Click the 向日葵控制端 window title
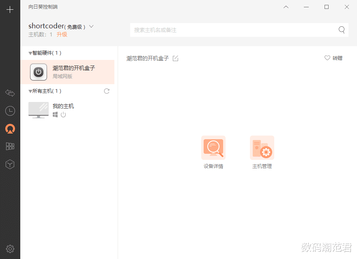The width and height of the screenshot is (357, 259). click(x=43, y=7)
